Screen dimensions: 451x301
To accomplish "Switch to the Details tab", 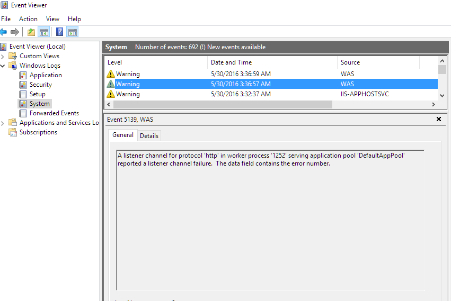I will (149, 135).
